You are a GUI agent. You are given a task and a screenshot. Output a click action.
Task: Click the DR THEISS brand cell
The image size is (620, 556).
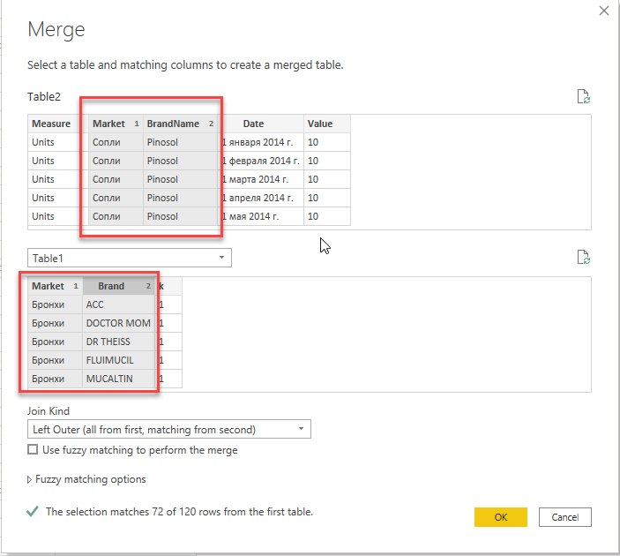tap(119, 342)
